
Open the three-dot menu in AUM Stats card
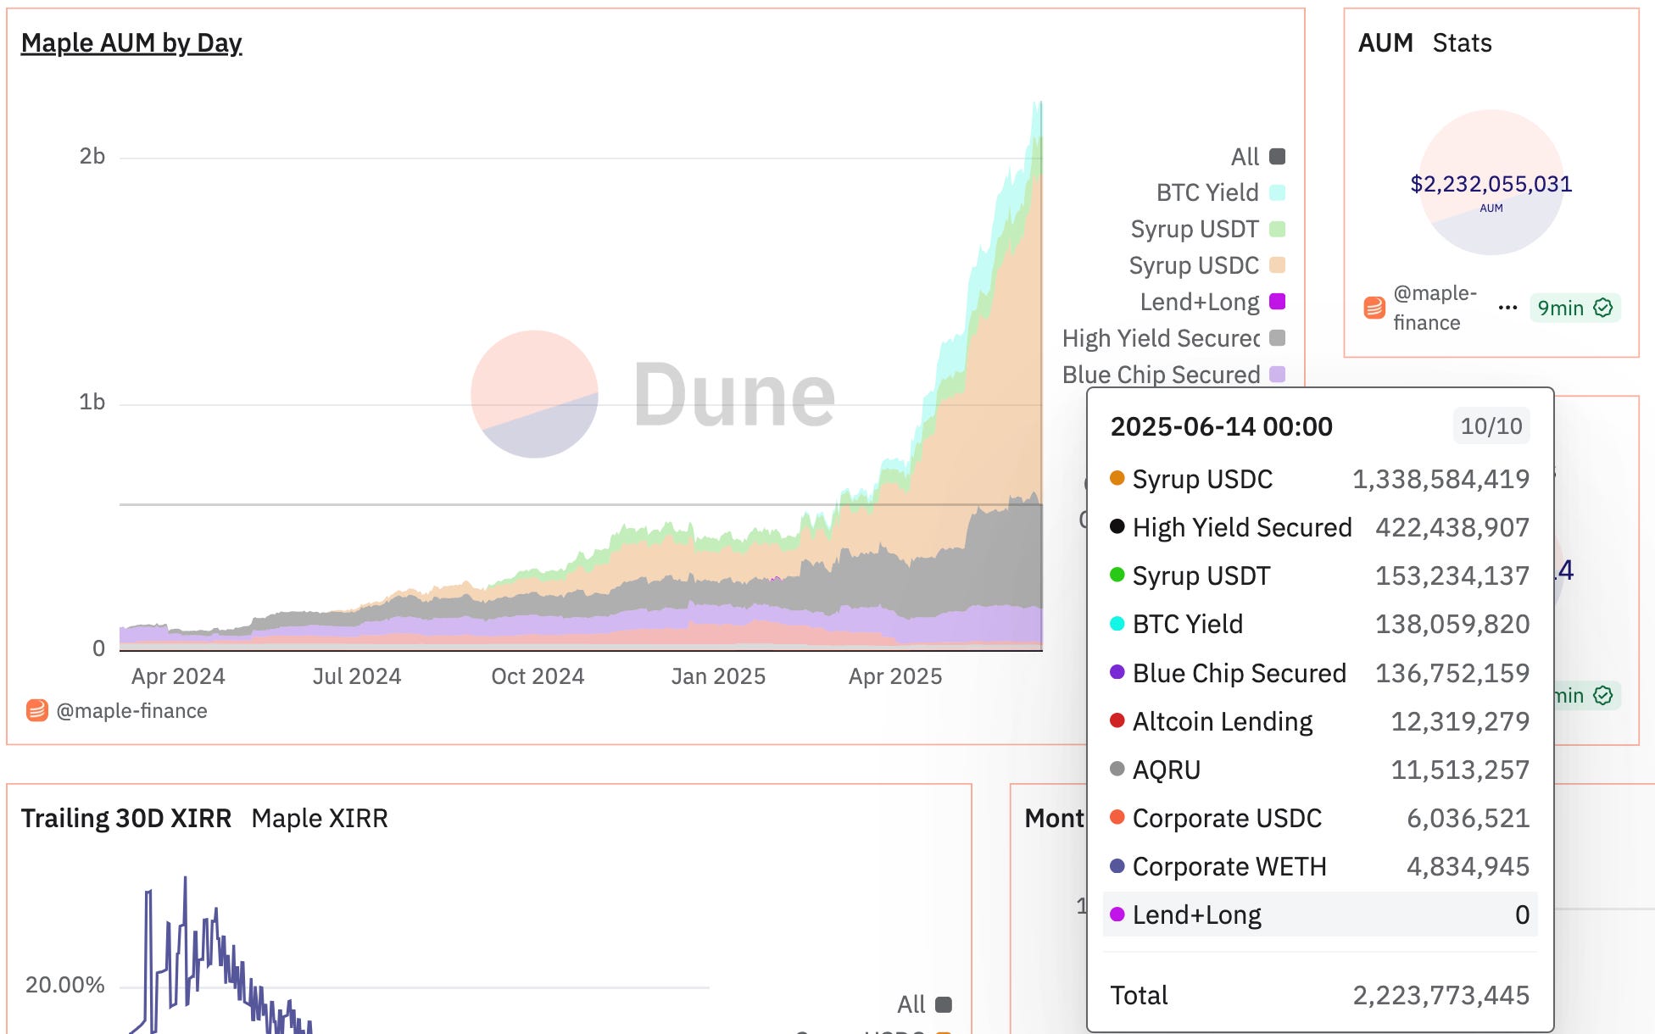[x=1507, y=308]
